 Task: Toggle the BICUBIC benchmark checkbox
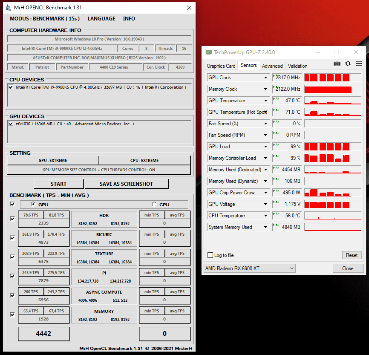(x=12, y=238)
